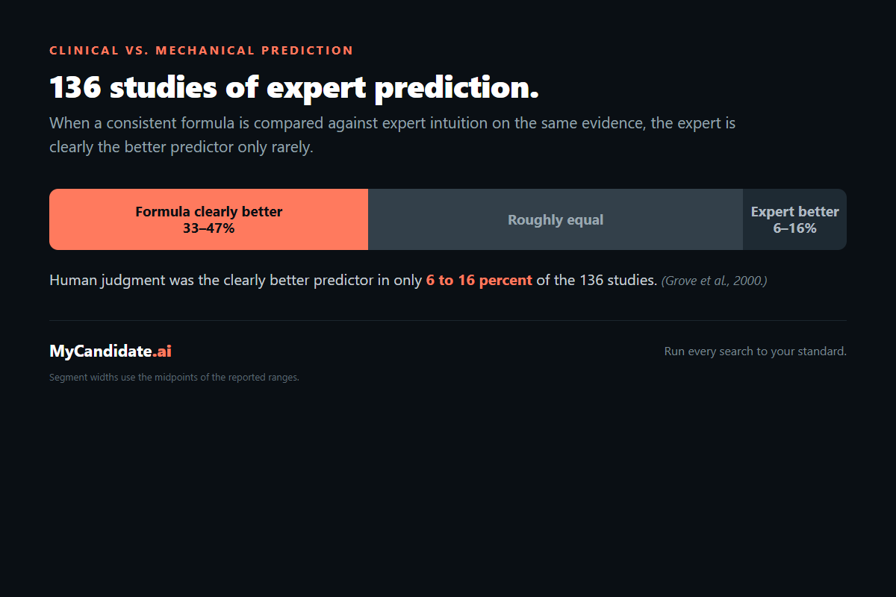Click the 'Clinical vs. Mechanical Prediction' label
This screenshot has height=597, width=896.
tap(202, 51)
